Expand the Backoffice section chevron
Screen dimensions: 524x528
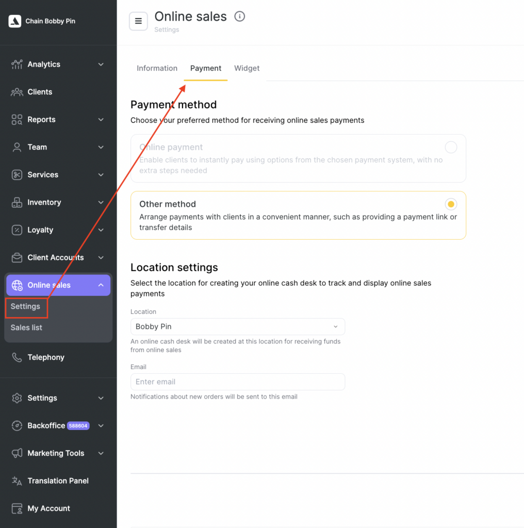pyautogui.click(x=101, y=426)
